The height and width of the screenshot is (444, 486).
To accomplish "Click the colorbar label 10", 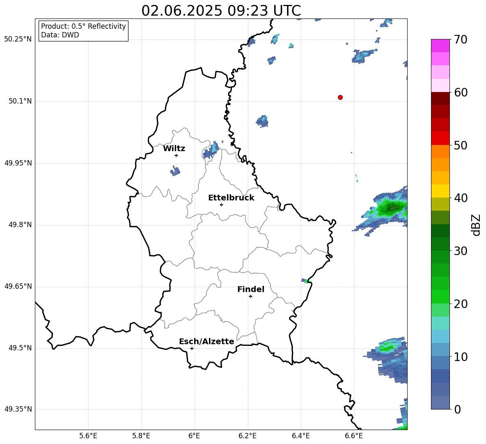I will click(461, 357).
